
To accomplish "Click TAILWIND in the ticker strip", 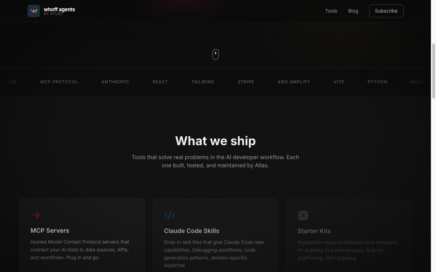I will [203, 82].
